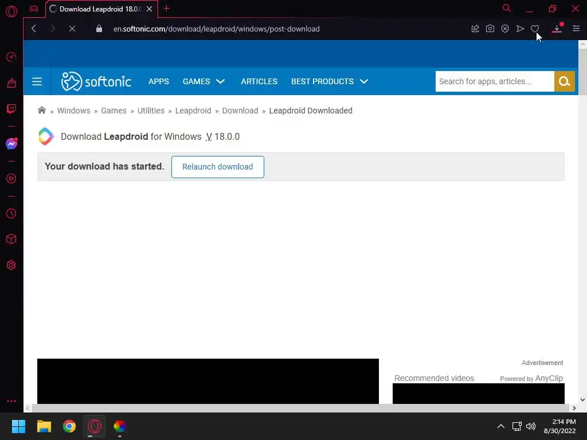587x440 pixels.
Task: Open network status tray icon
Action: (x=517, y=426)
